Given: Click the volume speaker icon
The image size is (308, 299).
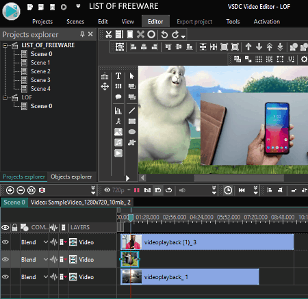Looking at the screenshot, I should tap(182, 190).
